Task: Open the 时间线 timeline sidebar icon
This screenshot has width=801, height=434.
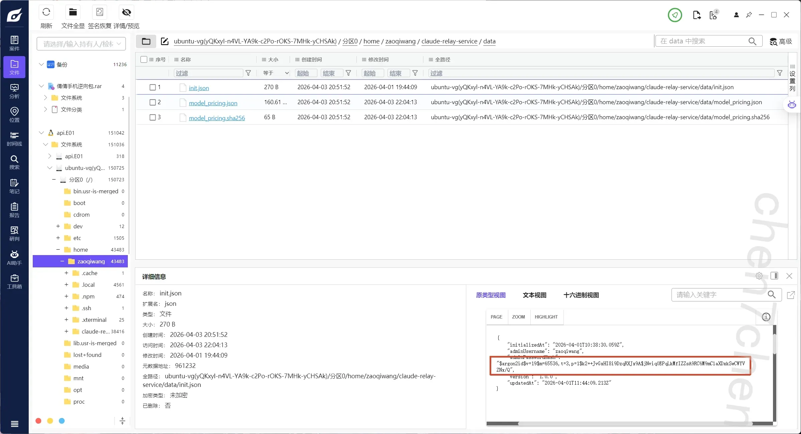Action: tap(14, 138)
